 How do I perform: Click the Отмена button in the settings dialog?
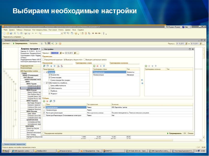pos(190,133)
